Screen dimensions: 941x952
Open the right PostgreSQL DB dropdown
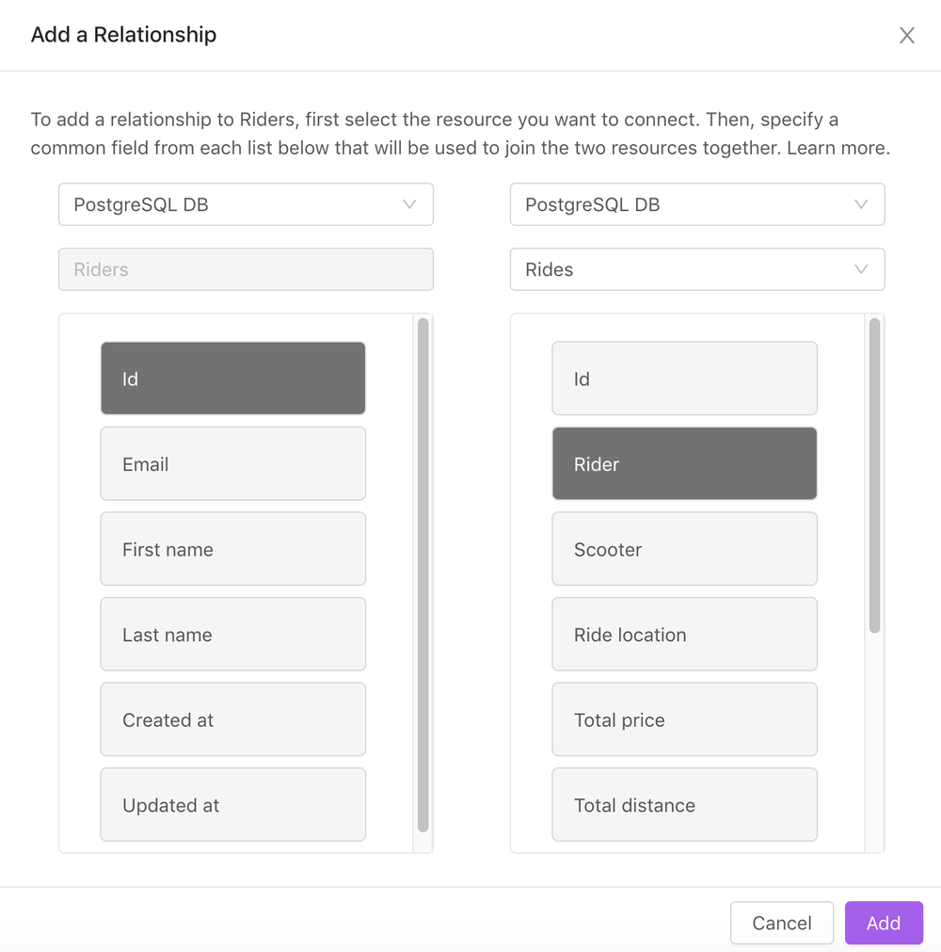697,204
